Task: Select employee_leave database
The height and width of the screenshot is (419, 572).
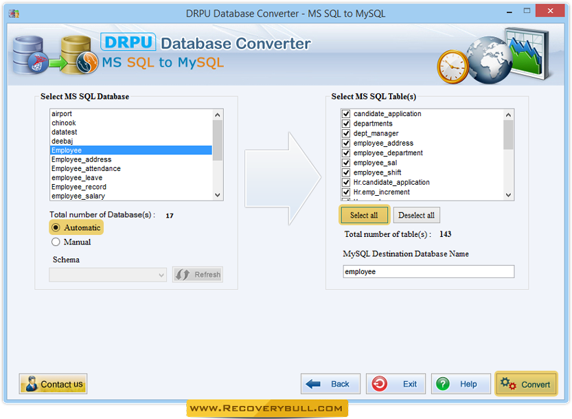Action: point(131,178)
